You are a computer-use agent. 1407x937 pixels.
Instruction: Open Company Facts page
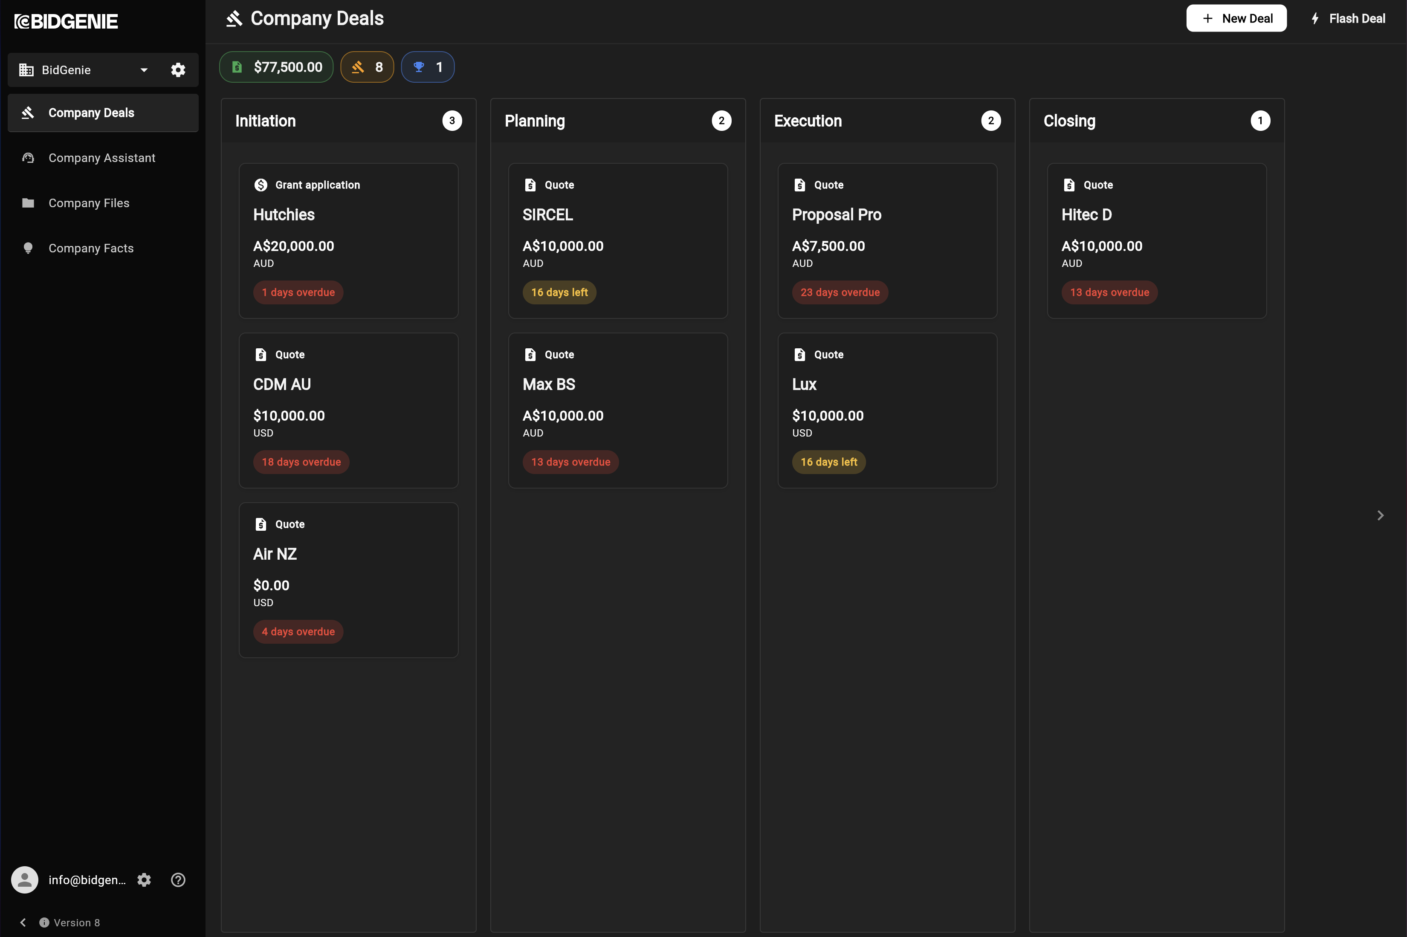tap(91, 248)
